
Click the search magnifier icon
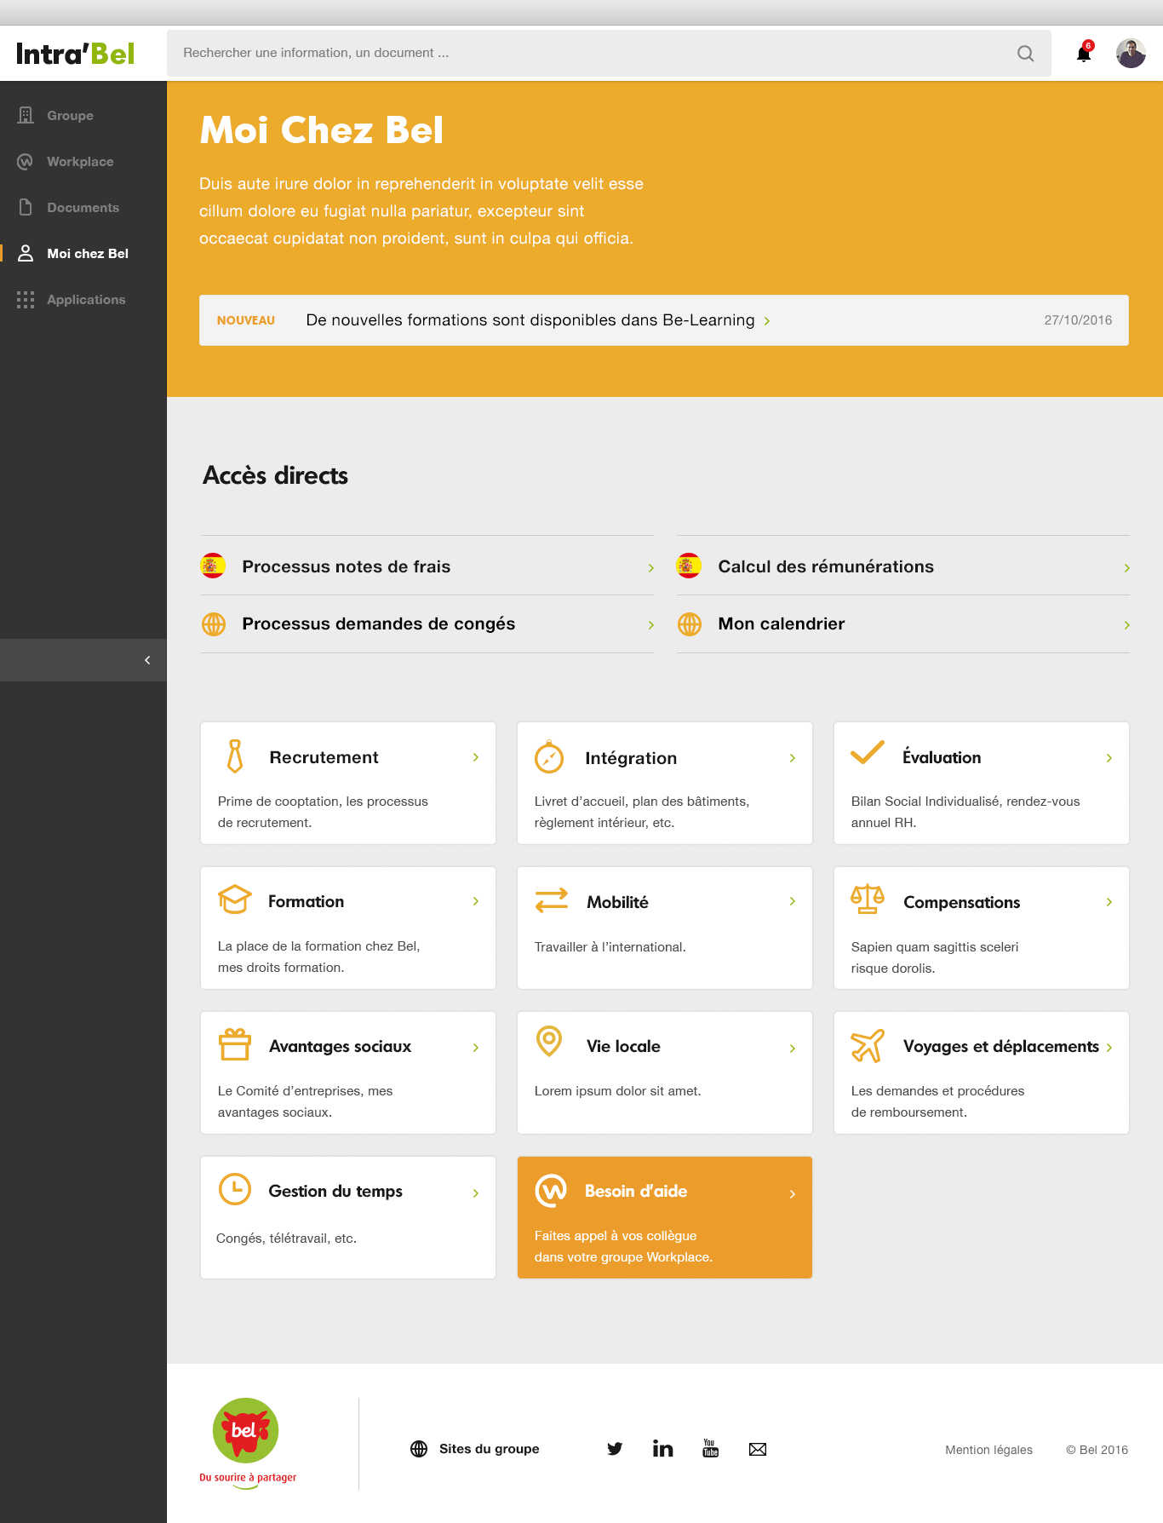pyautogui.click(x=1026, y=54)
